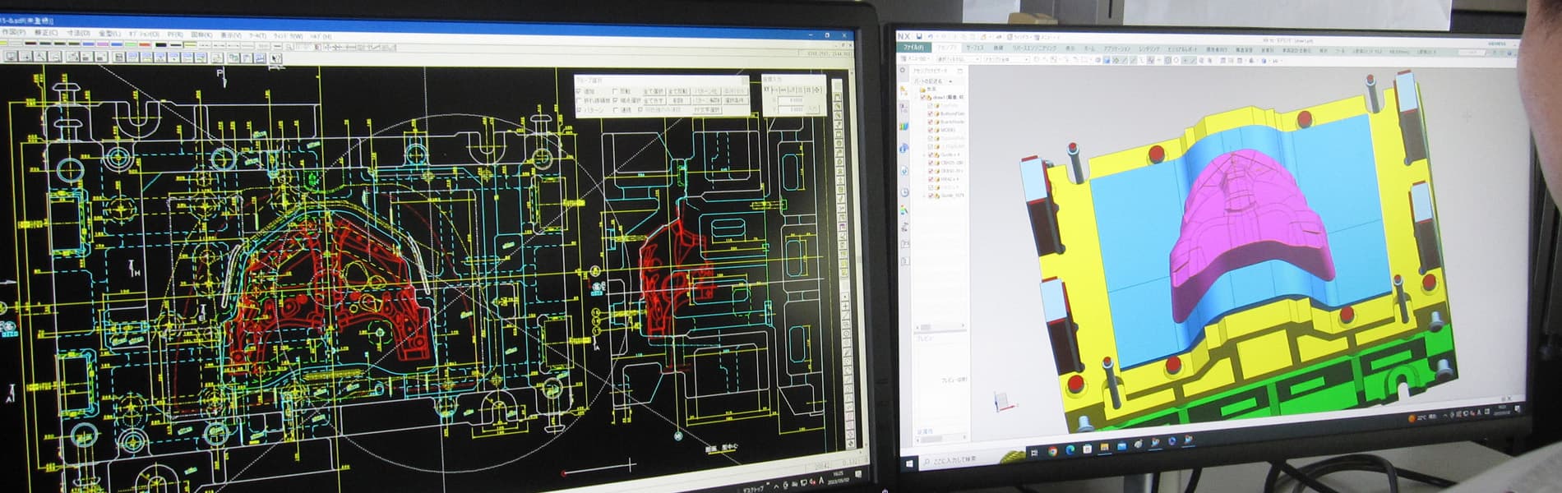1562x493 pixels.
Task: Click the Mail app taskbar icon
Action: tap(1121, 446)
